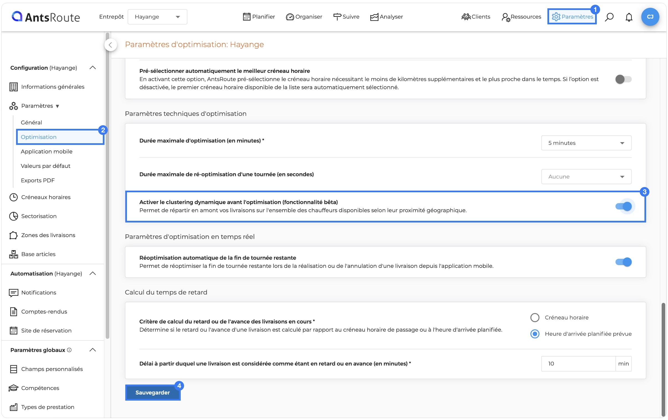The height and width of the screenshot is (420, 668).
Task: Open Sectorisation from the sidebar
Action: [x=39, y=216]
